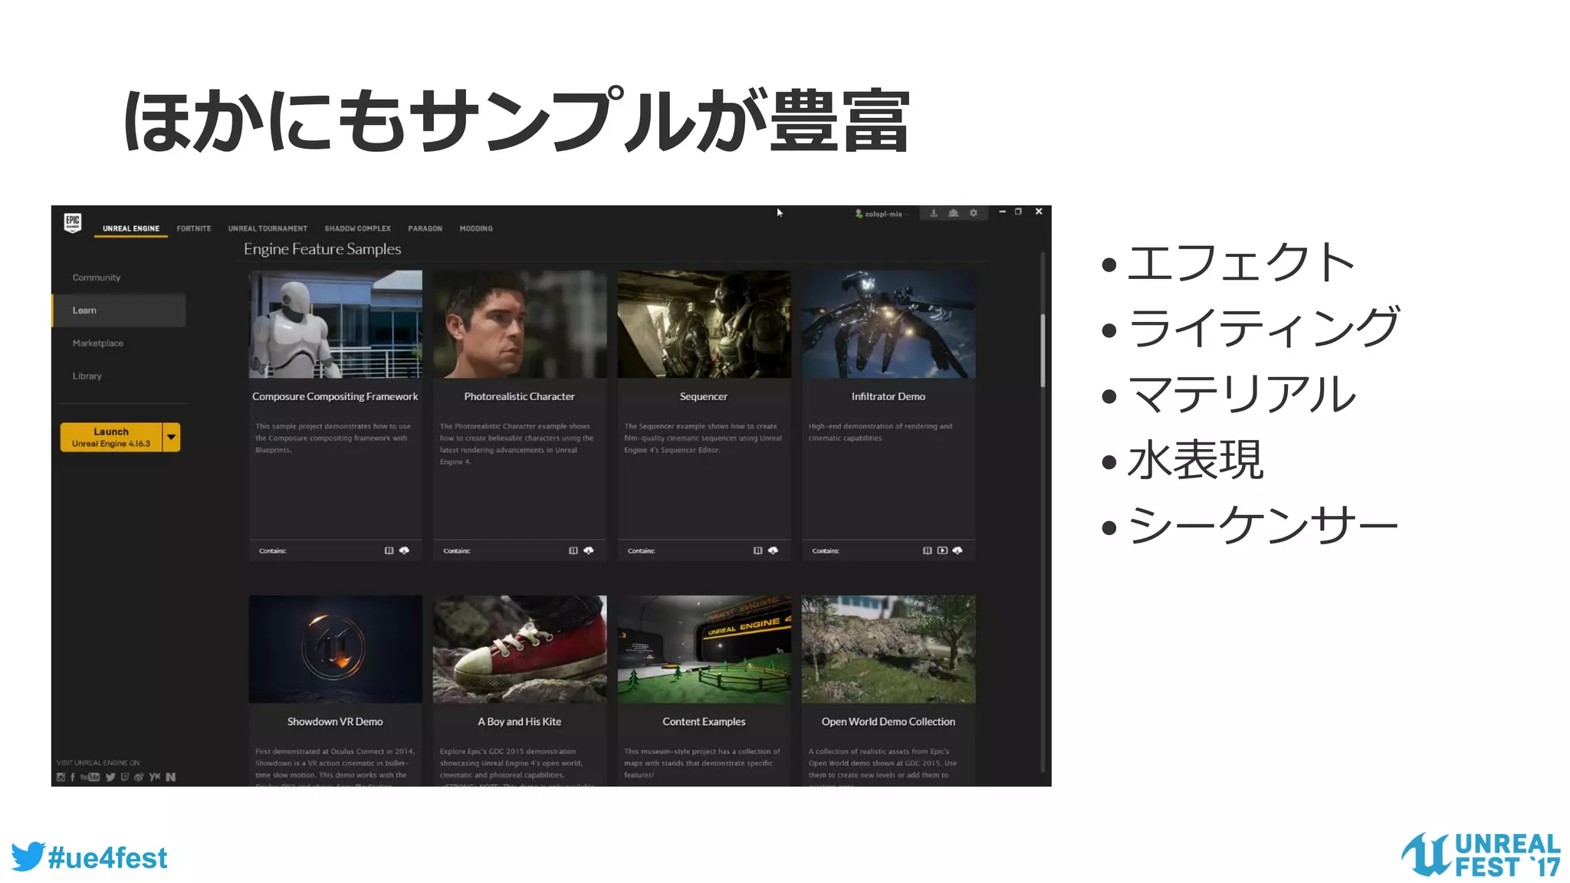The image size is (1570, 883).
Task: Open the friends icon next to the downloads icon
Action: point(953,213)
